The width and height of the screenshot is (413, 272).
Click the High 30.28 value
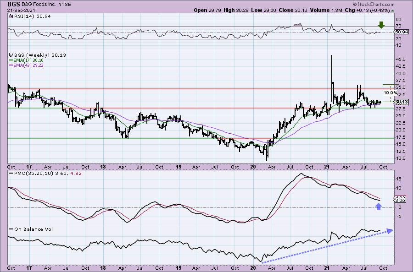[236, 10]
